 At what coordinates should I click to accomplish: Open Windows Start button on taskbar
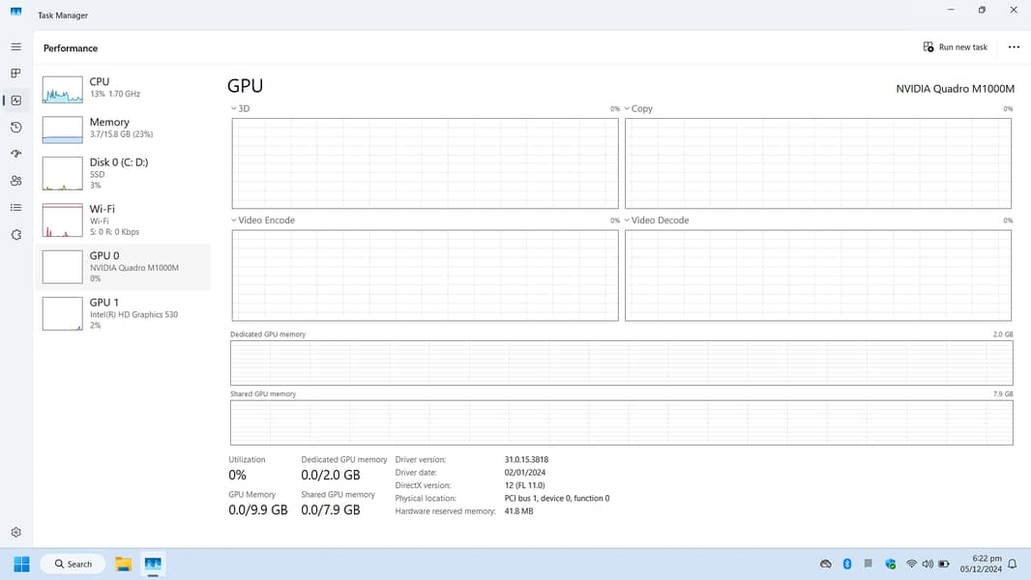[x=21, y=564]
